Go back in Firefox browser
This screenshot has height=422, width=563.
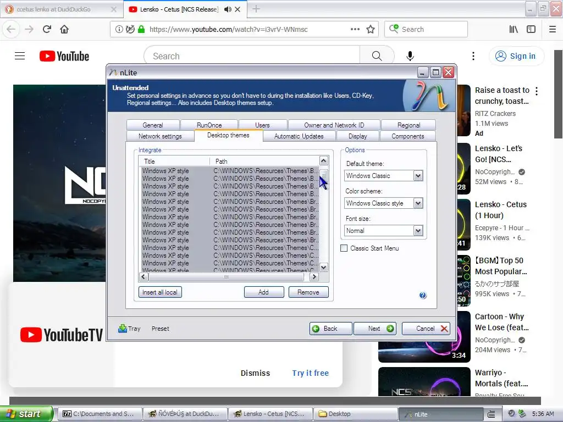coord(11,29)
